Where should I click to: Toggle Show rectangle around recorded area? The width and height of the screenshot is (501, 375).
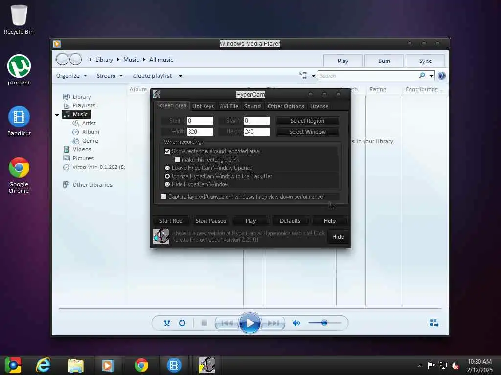click(167, 151)
